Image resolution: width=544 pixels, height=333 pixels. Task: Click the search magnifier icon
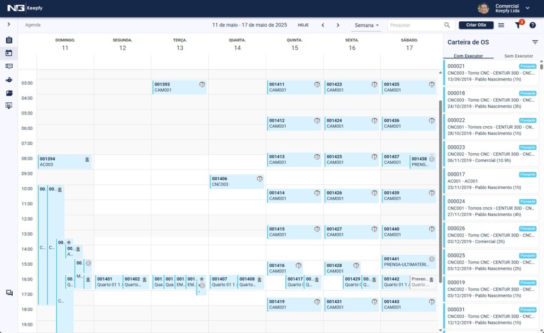click(x=447, y=25)
